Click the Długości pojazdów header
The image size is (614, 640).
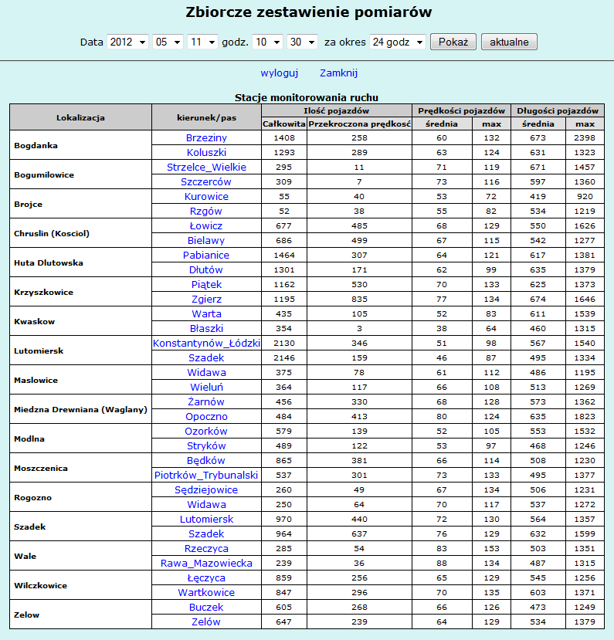[558, 110]
